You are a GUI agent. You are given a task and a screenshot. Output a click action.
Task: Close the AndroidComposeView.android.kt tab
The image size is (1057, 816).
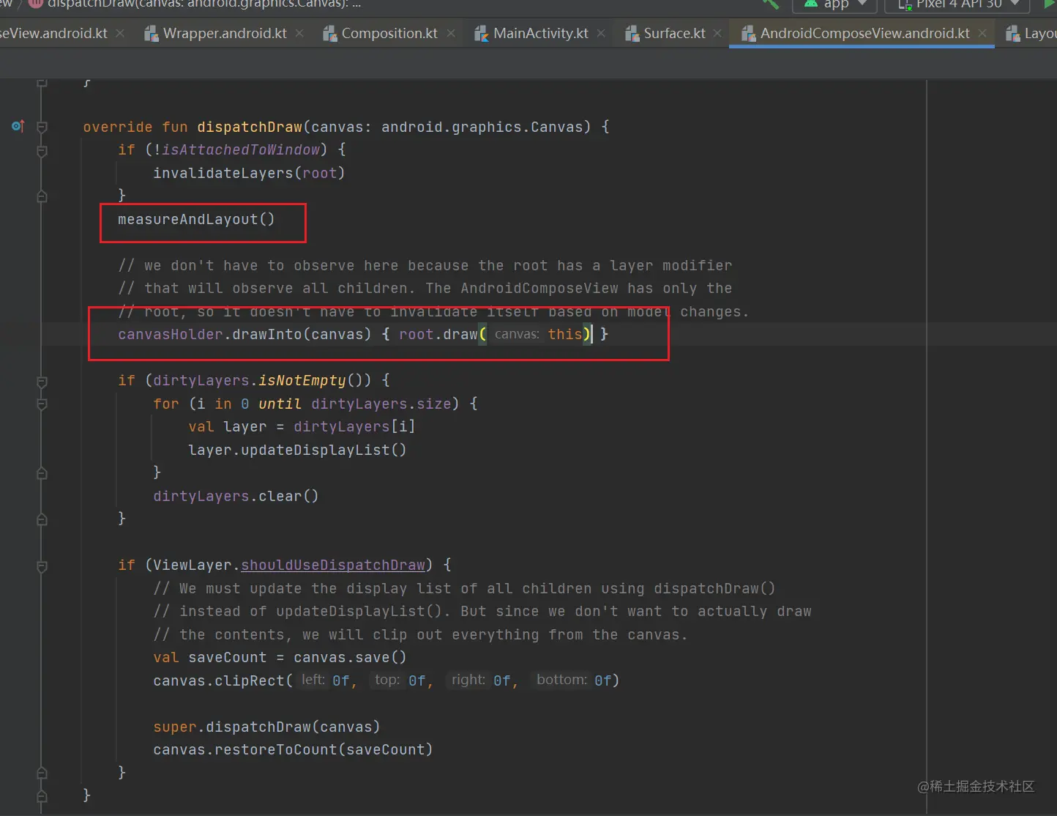tap(982, 33)
